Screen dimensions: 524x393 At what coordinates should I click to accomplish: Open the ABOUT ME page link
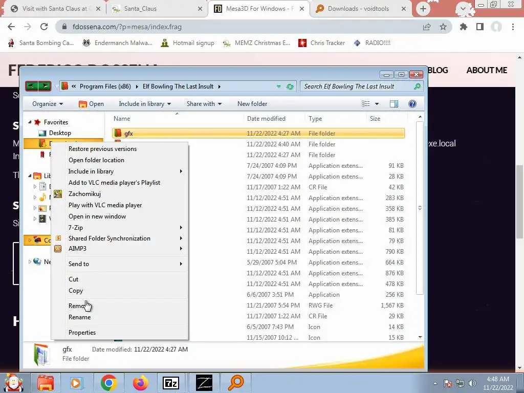pyautogui.click(x=487, y=70)
